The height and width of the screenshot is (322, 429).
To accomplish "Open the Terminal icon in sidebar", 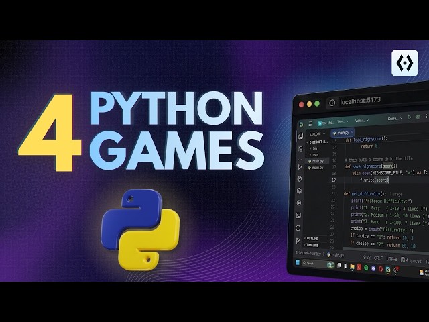I will tap(298, 215).
